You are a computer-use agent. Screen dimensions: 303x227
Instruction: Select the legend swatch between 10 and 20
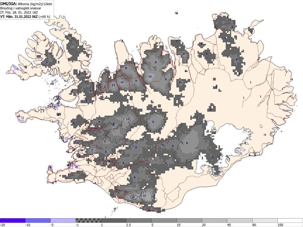189,220
